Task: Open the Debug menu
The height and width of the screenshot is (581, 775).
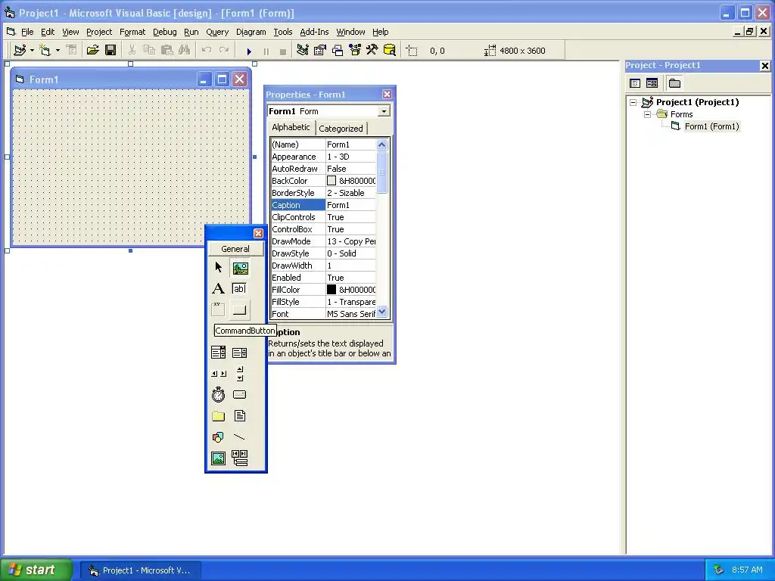Action: pos(164,32)
